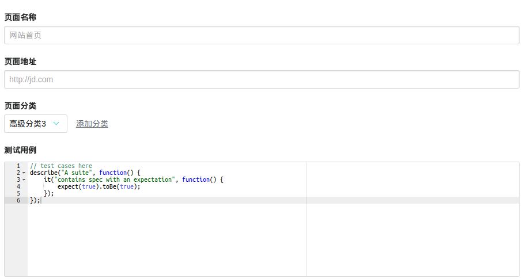Collapse the it block fold arrow on line 3
The height and width of the screenshot is (279, 523).
(24, 179)
